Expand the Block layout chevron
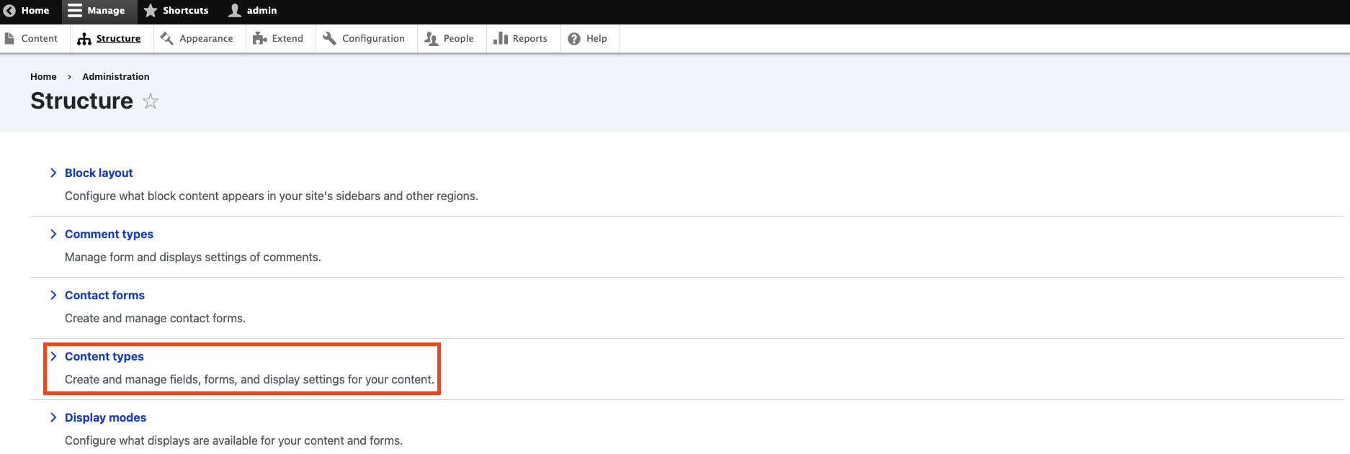1350x454 pixels. 53,173
